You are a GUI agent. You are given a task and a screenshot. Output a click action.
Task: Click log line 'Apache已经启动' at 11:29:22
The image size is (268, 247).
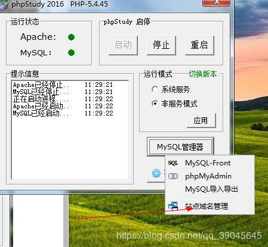63,106
